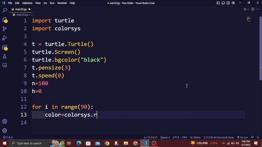Open the View menu
Viewport: 262px width, 147px height.
[38, 3]
